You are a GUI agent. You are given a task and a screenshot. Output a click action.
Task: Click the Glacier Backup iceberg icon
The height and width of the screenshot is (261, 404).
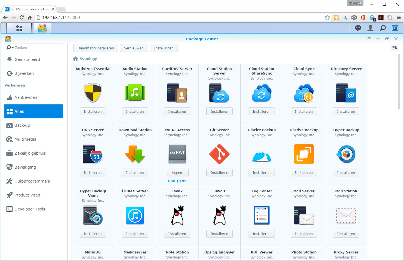tap(262, 156)
